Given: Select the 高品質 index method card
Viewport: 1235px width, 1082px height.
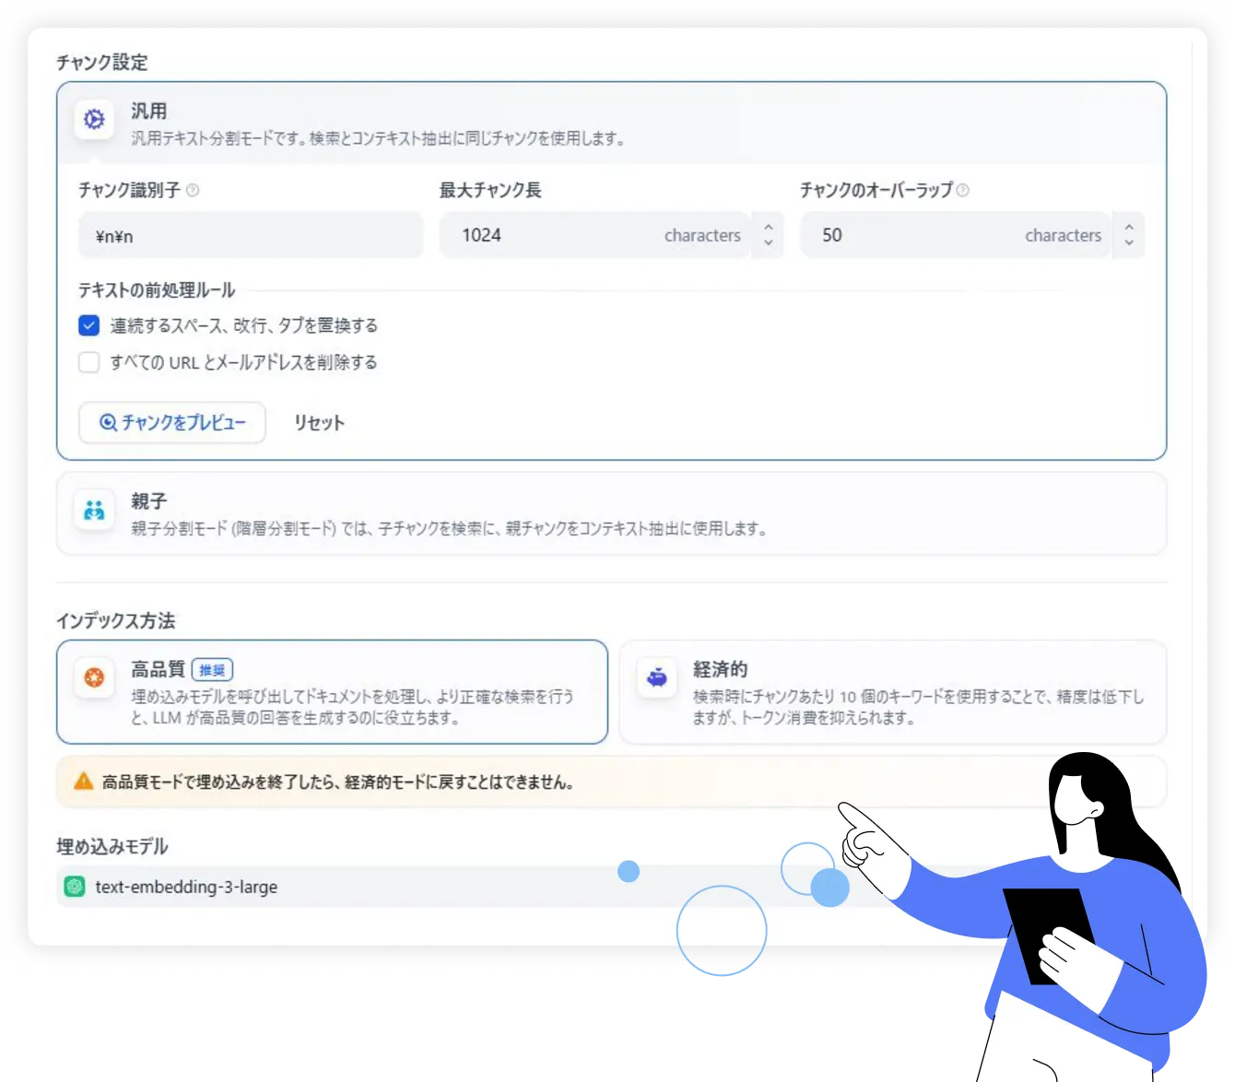Looking at the screenshot, I should [x=332, y=692].
